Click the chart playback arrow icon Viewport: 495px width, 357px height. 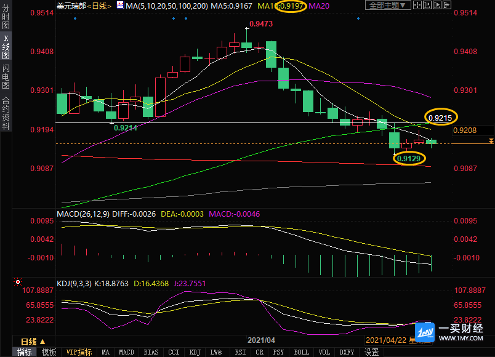tap(437, 5)
